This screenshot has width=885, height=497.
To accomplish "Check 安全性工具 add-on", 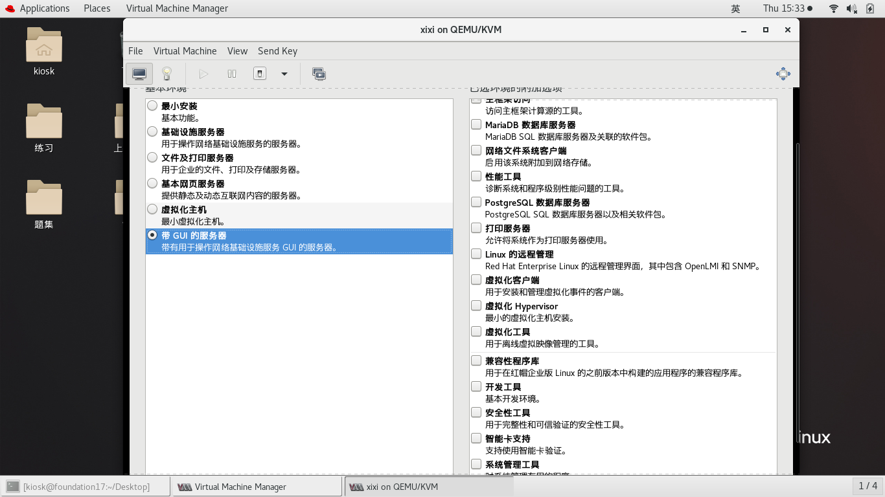I will (476, 412).
